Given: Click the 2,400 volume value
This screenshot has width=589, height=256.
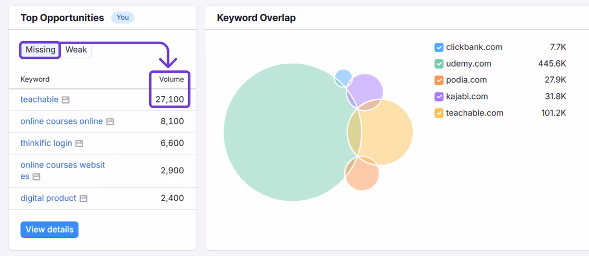Looking at the screenshot, I should (x=173, y=198).
